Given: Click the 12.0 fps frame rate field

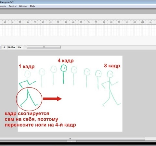Looking at the screenshot, I should (11, 47).
